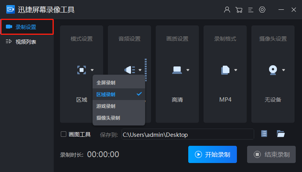Switch to the 录制设置 tab
The height and width of the screenshot is (172, 302).
(27, 27)
